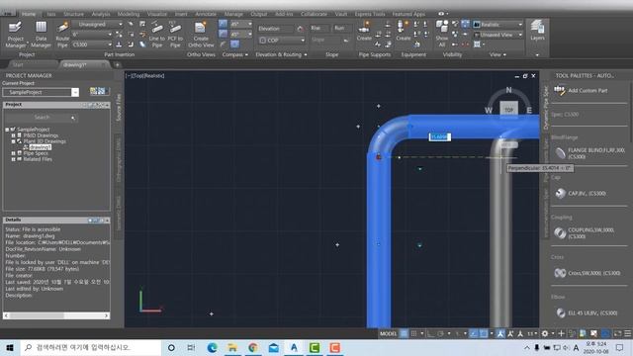Add a new drawing tab

[x=117, y=64]
